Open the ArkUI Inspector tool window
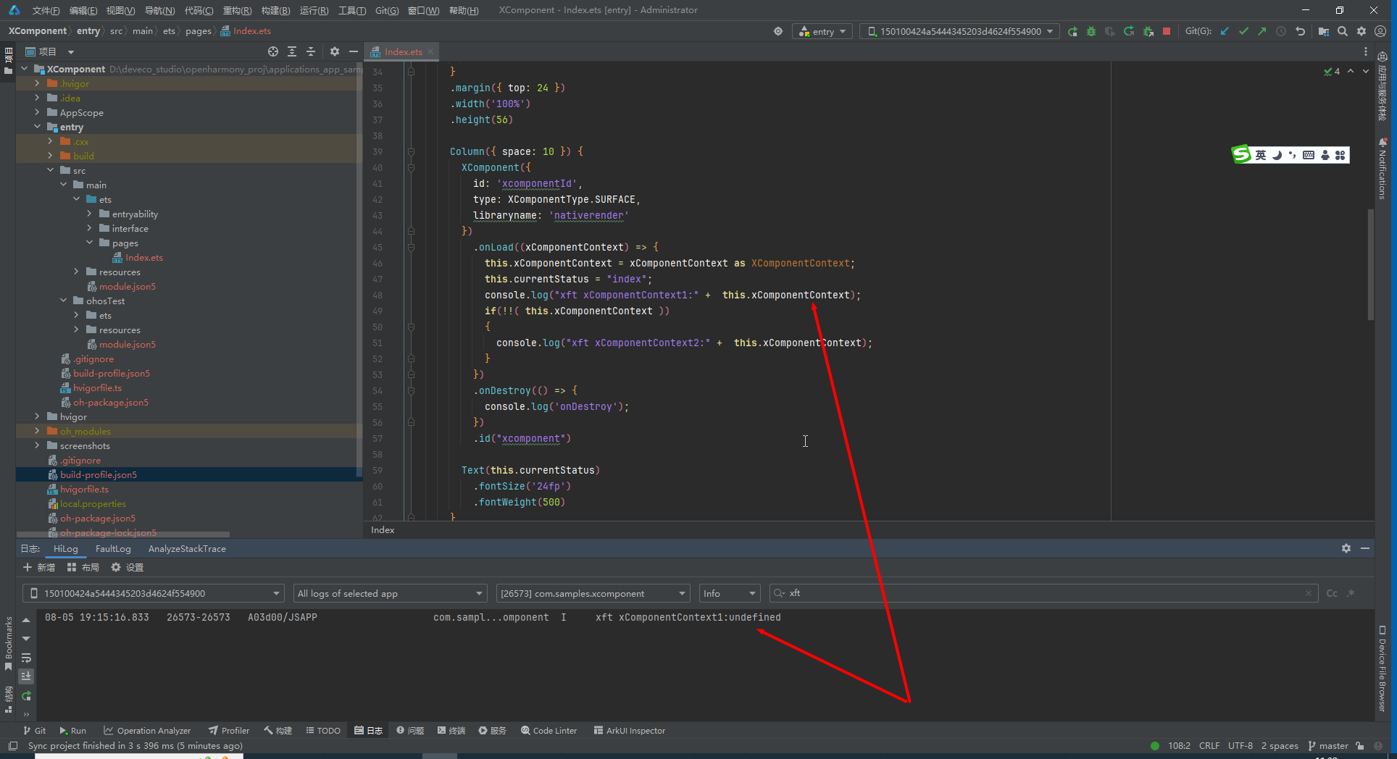Screen dimensions: 1397x759 pos(629,730)
